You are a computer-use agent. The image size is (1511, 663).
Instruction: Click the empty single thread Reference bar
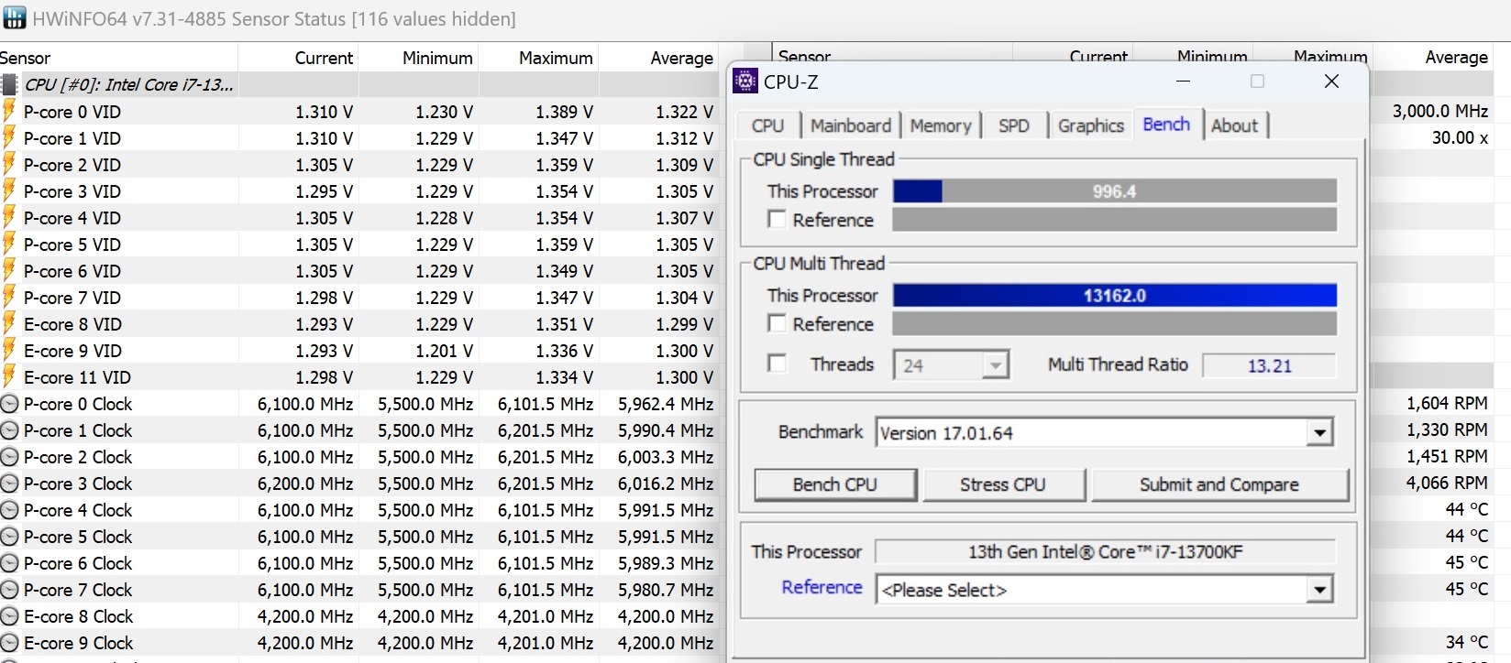point(1115,220)
